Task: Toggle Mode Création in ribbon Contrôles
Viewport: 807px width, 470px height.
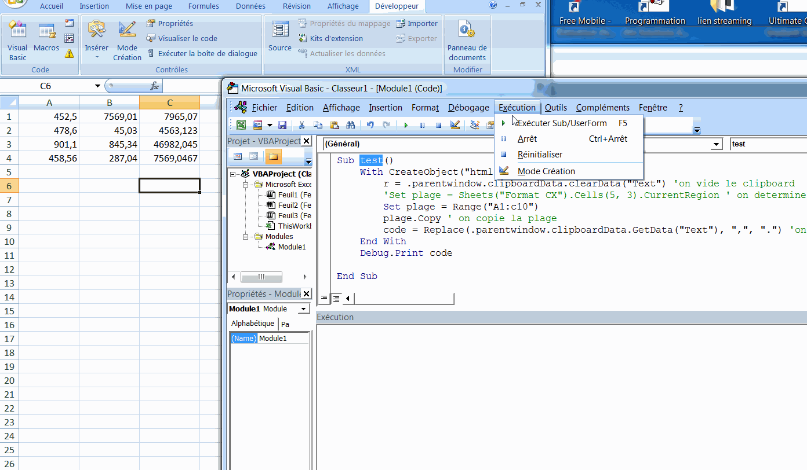Action: click(127, 41)
